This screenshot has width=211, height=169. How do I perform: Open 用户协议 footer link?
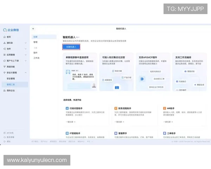[44, 142]
